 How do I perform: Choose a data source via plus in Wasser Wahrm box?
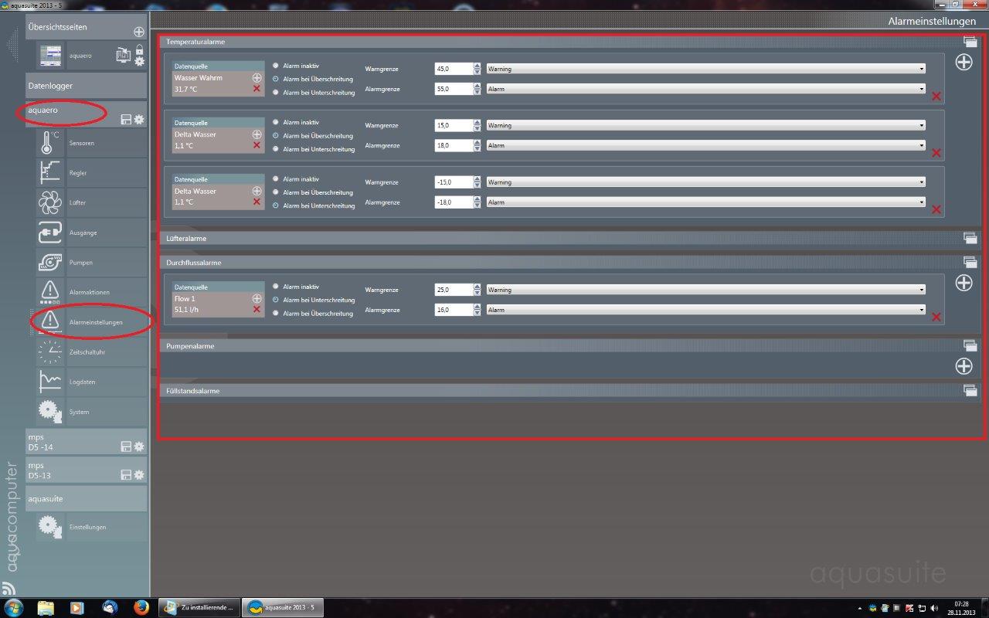[x=257, y=78]
